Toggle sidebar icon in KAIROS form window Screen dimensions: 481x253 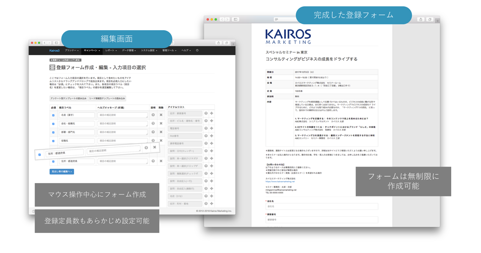pyautogui.click(x=235, y=19)
